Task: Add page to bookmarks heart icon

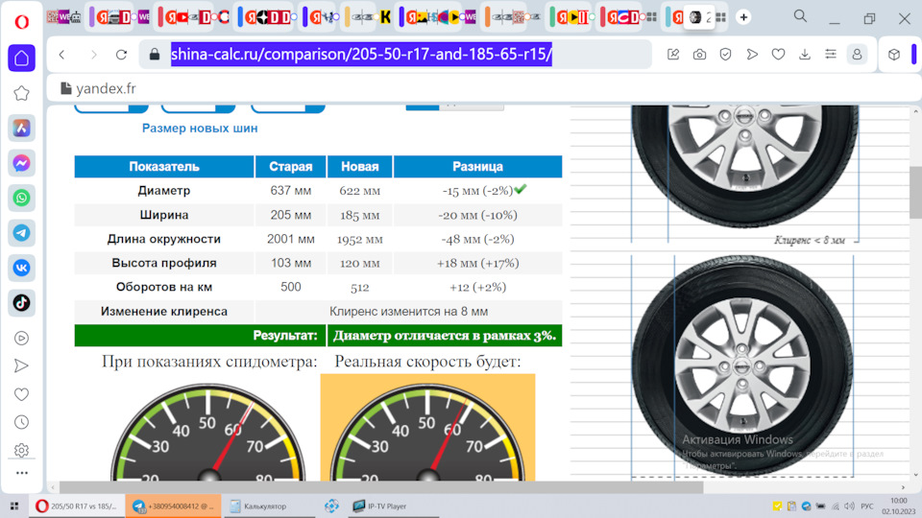Action: (779, 55)
